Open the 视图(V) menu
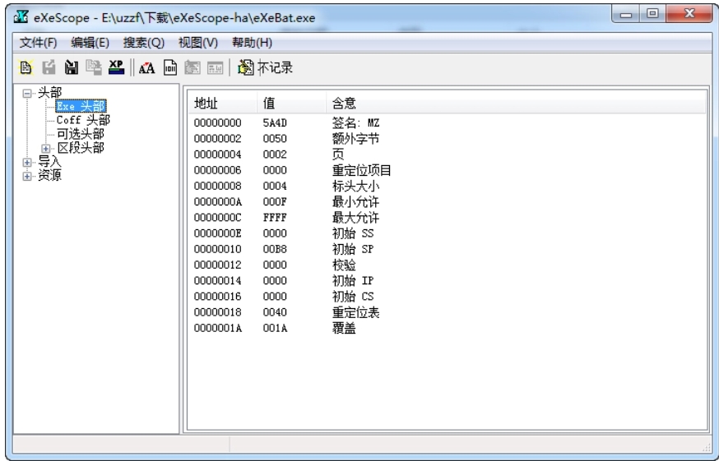Viewport: 719px width, 461px height. point(197,43)
